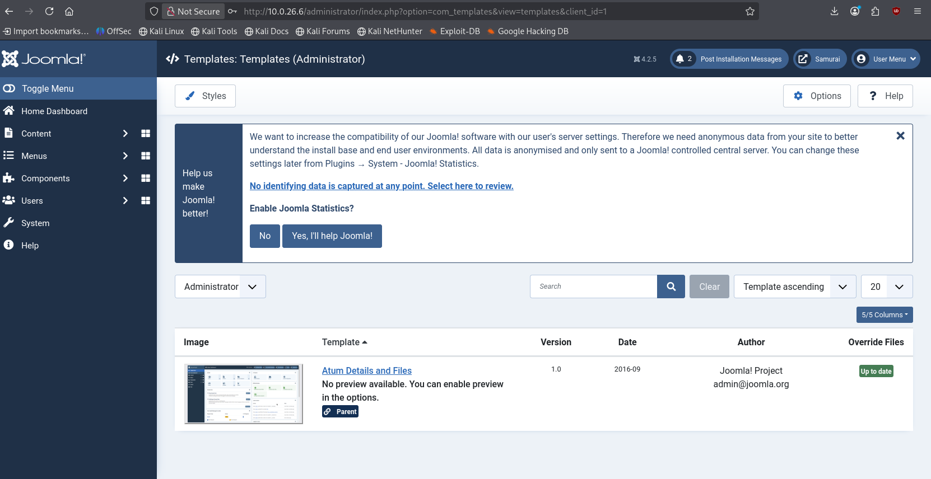Click the Clear search button
Screen dimensions: 931x479
click(x=709, y=287)
